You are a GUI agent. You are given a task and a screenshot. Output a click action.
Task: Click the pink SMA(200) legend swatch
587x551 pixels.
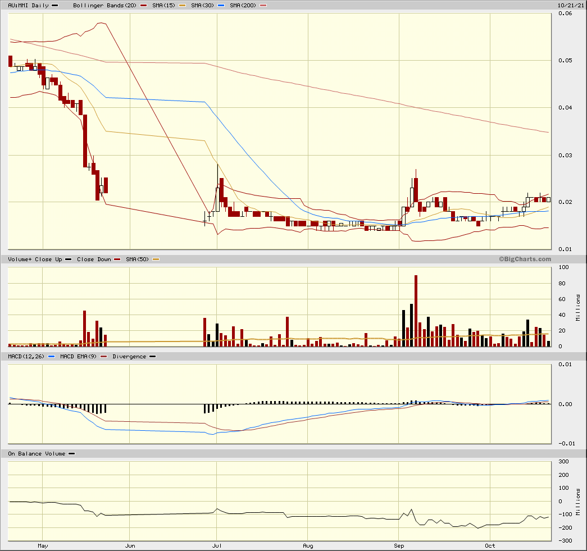point(263,5)
